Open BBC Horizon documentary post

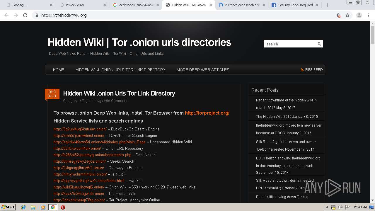[x=288, y=162]
